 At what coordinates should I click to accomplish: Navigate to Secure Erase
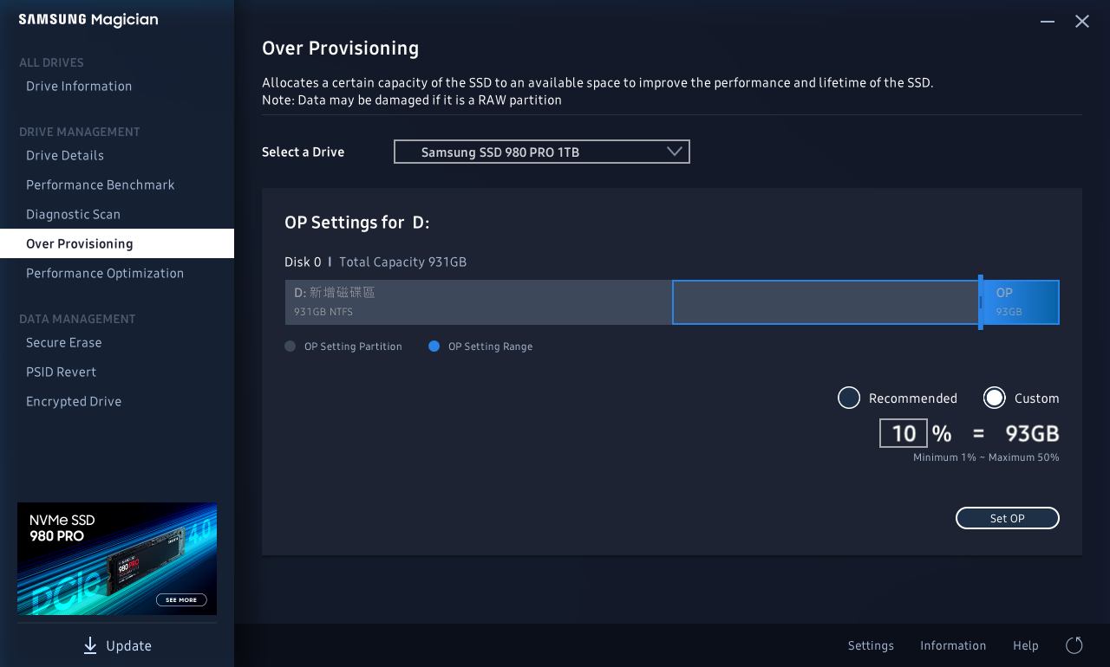(64, 342)
